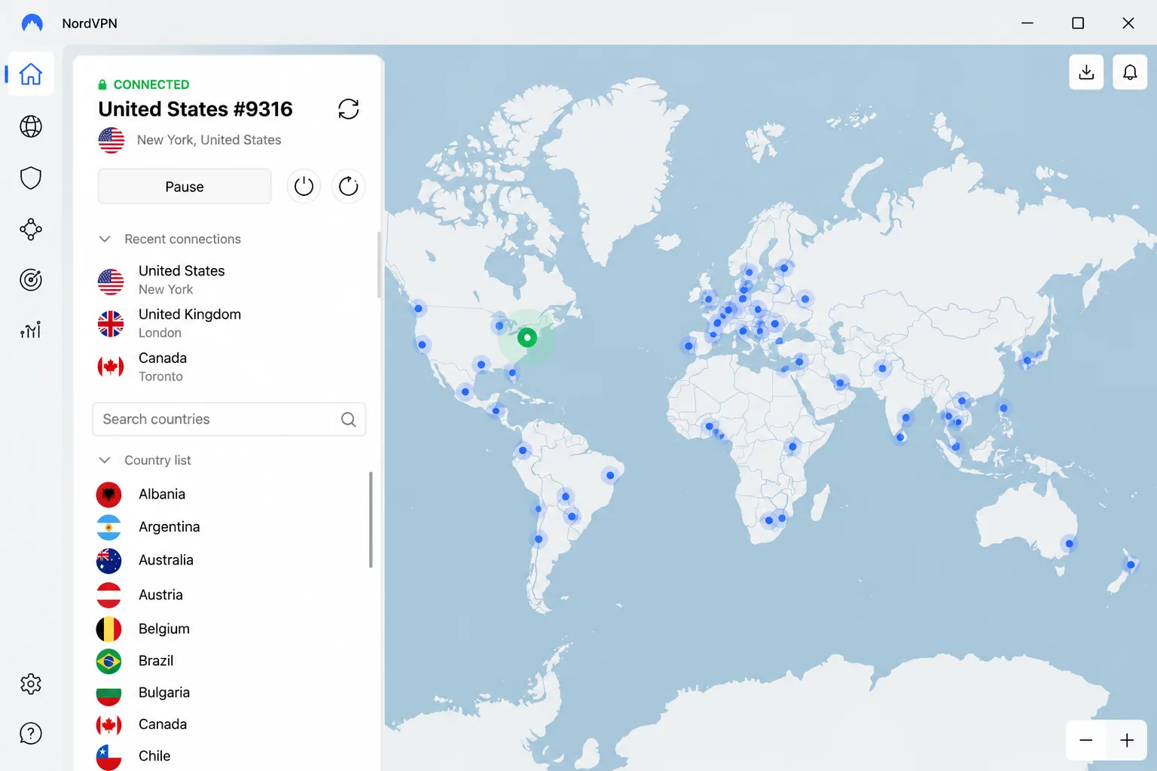1157x771 pixels.
Task: Zoom in the map with plus button
Action: click(x=1127, y=740)
